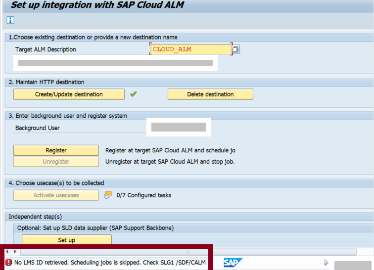Expand status bar with triangle arrow
Screen dimensions: 374x270
[x=326, y=263]
